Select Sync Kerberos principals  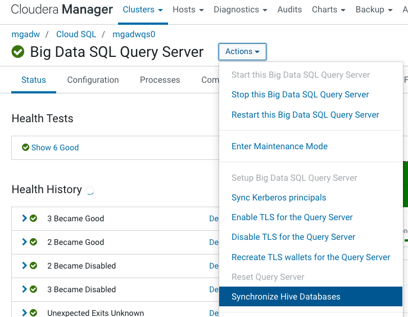coord(279,198)
